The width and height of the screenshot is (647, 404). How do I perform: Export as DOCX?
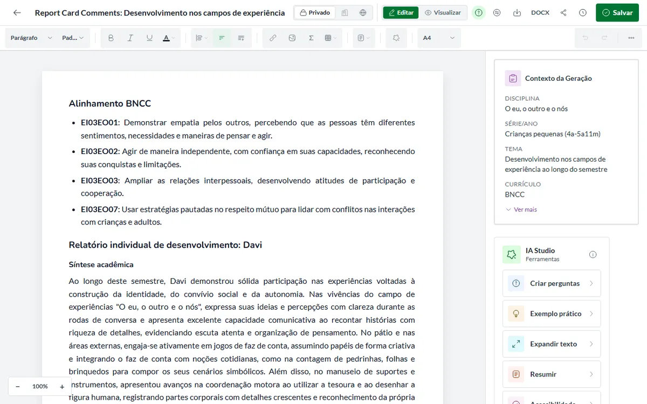pos(540,12)
